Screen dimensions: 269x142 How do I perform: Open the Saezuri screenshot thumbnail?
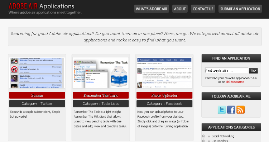pyautogui.click(x=37, y=73)
